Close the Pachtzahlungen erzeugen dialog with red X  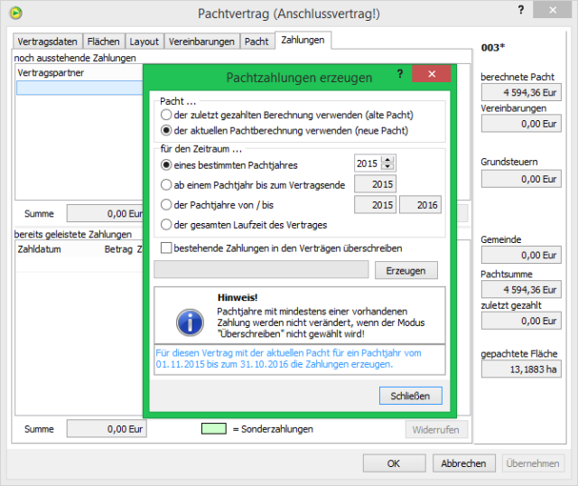431,76
